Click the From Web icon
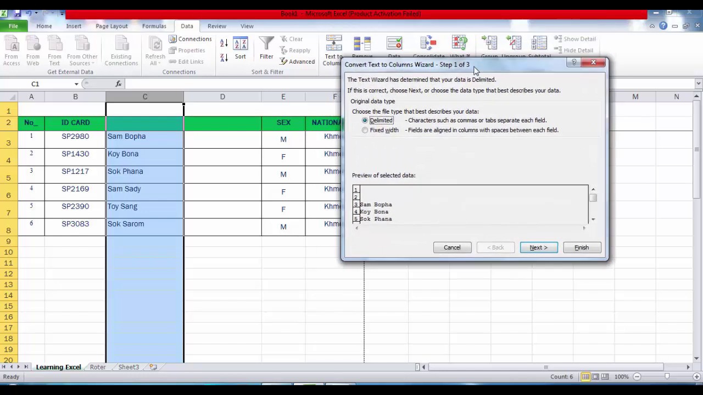 pos(33,50)
